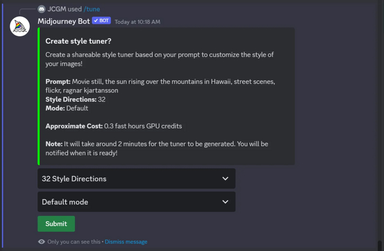Click the eye icon near visibility notice
The height and width of the screenshot is (251, 384).
pos(42,242)
